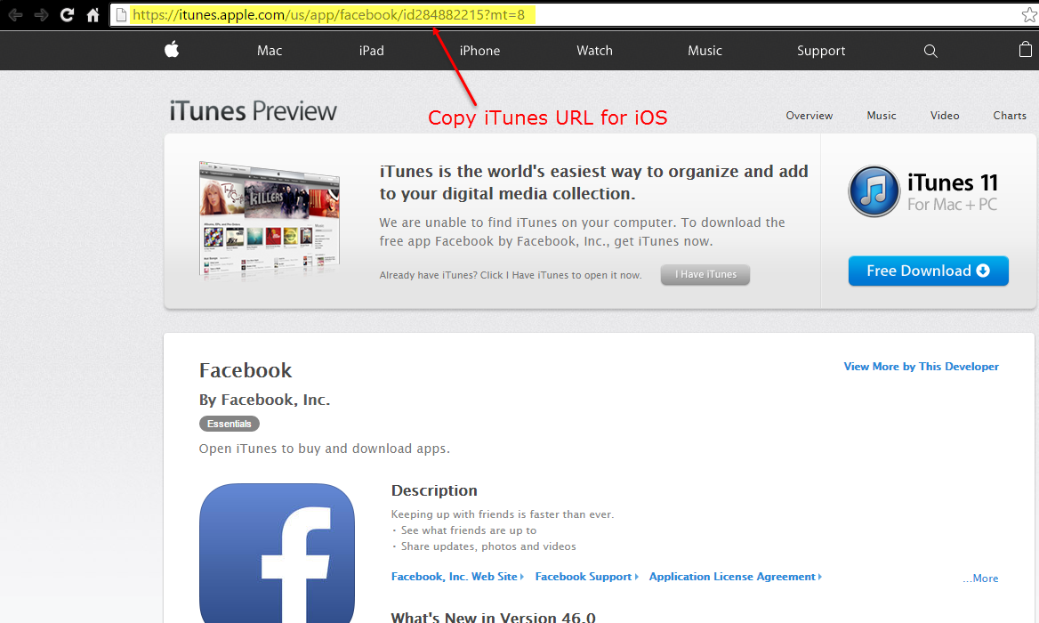Open the iPhone menu item
This screenshot has height=623, width=1039.
479,51
